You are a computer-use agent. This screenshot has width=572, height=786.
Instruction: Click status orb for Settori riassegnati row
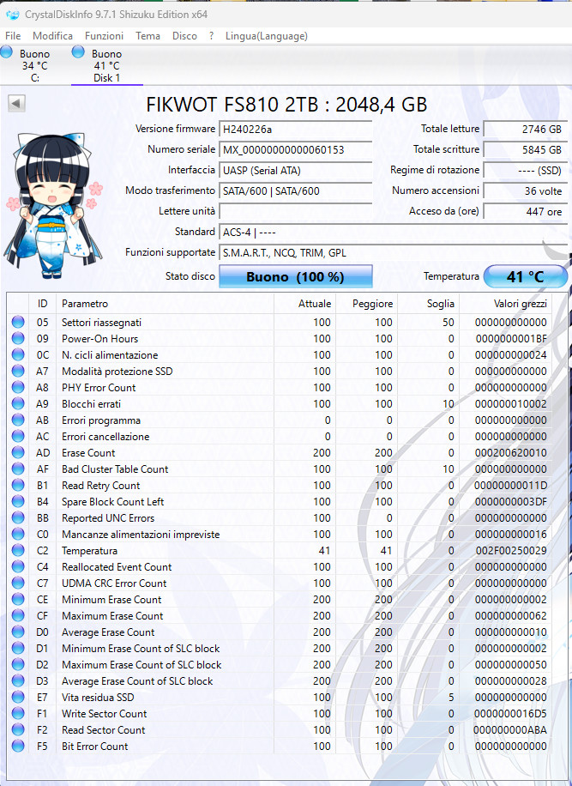[x=18, y=322]
